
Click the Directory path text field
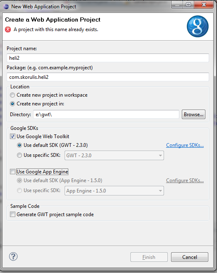tap(106, 115)
